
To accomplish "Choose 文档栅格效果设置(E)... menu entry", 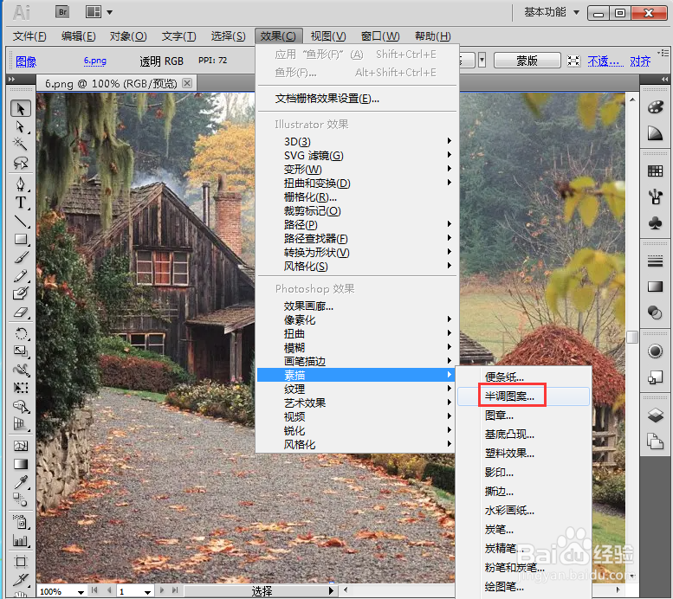I will coord(357,99).
